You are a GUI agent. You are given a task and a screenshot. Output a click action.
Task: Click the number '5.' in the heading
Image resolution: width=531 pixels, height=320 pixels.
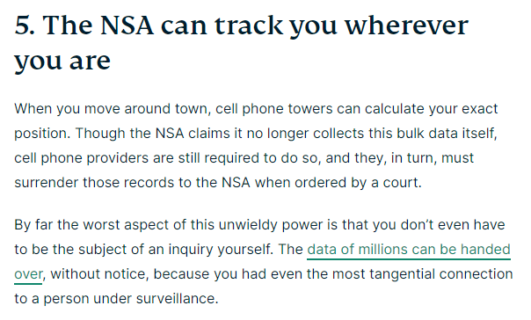click(25, 25)
